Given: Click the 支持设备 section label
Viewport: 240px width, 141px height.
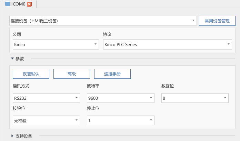Looking at the screenshot, I should click(x=24, y=136).
